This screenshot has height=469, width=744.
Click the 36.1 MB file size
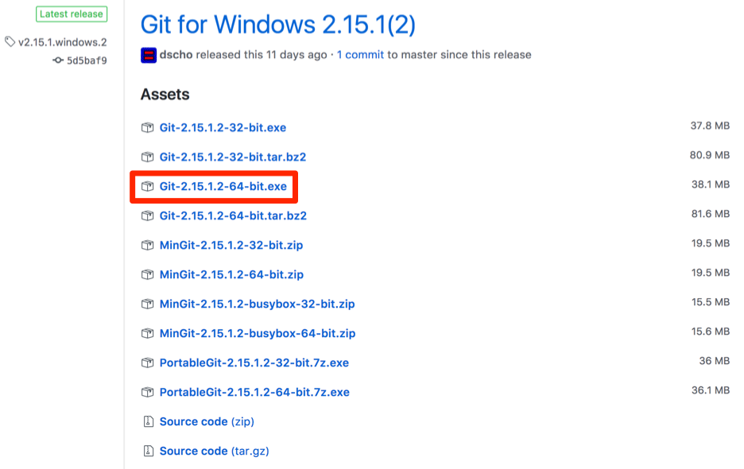[x=711, y=390]
